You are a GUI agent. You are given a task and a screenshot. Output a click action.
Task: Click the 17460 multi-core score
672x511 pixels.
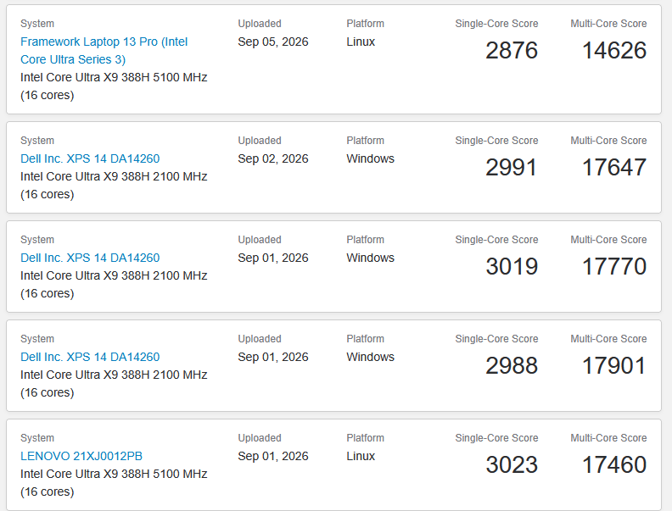[x=614, y=464]
